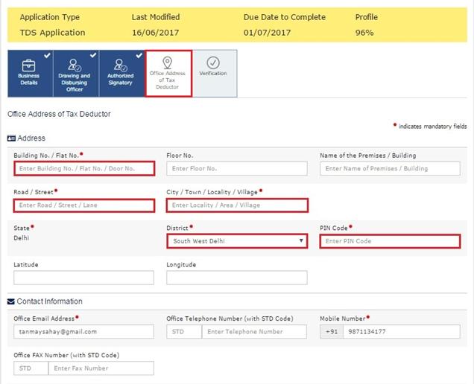Click the Last Modified date '16/06/2017'

[x=155, y=32]
